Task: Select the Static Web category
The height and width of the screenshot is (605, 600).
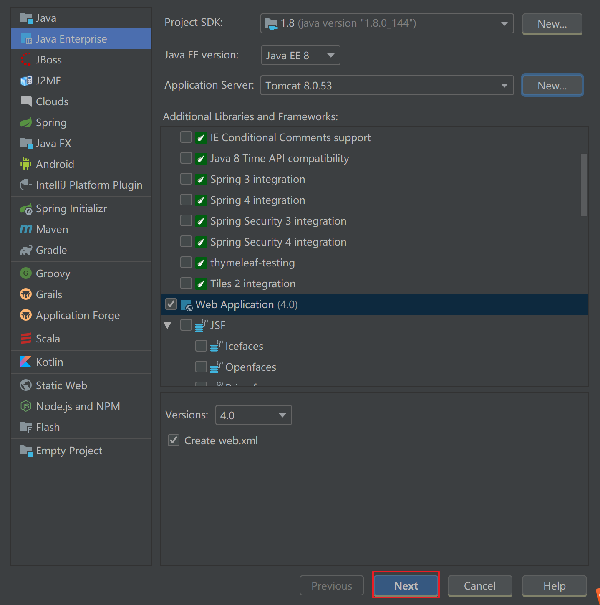Action: (81, 385)
